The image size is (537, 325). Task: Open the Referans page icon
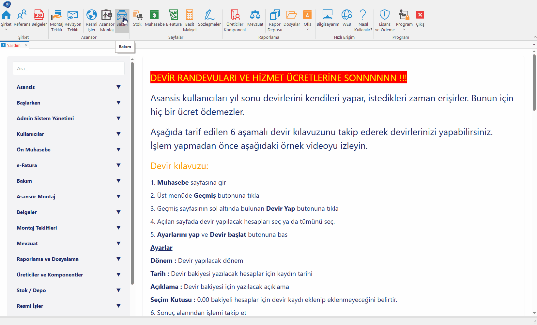pos(22,15)
